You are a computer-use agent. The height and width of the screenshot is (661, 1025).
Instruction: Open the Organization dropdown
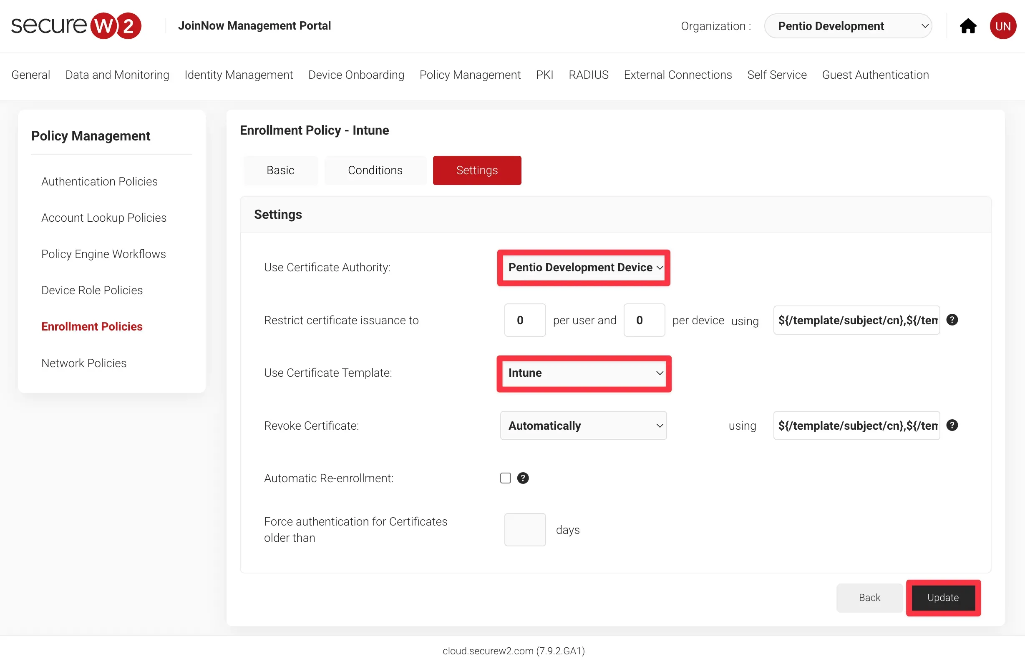848,26
